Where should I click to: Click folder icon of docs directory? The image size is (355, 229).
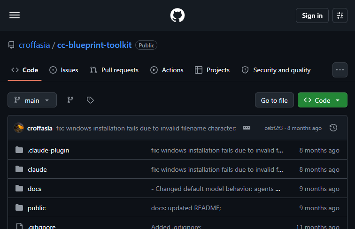tap(19, 188)
